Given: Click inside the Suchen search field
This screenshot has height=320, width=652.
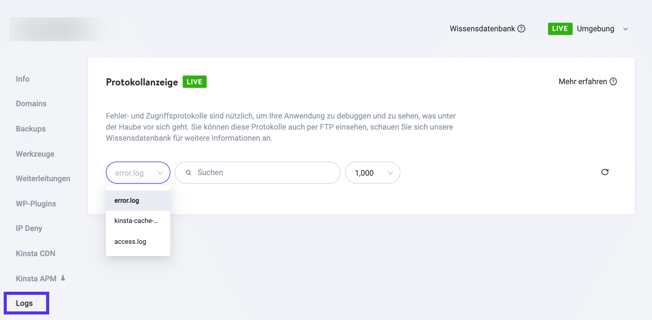Looking at the screenshot, I should [258, 173].
